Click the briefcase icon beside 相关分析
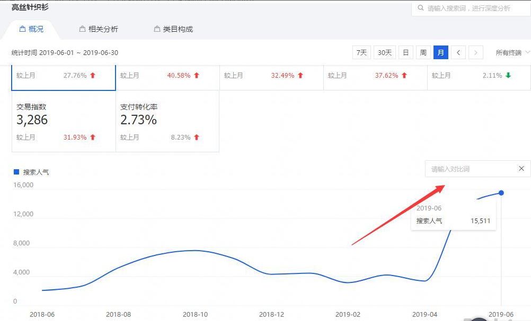Screen dimensions: 531x321 pos(83,29)
